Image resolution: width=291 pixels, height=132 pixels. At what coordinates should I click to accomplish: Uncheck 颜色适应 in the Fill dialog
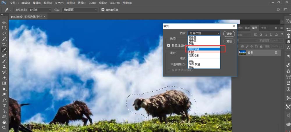pos(168,46)
